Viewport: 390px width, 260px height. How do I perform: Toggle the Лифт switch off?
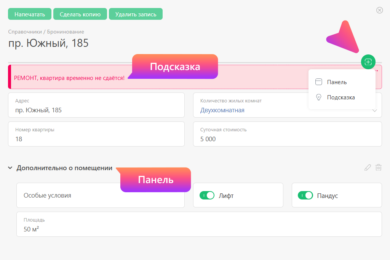207,195
